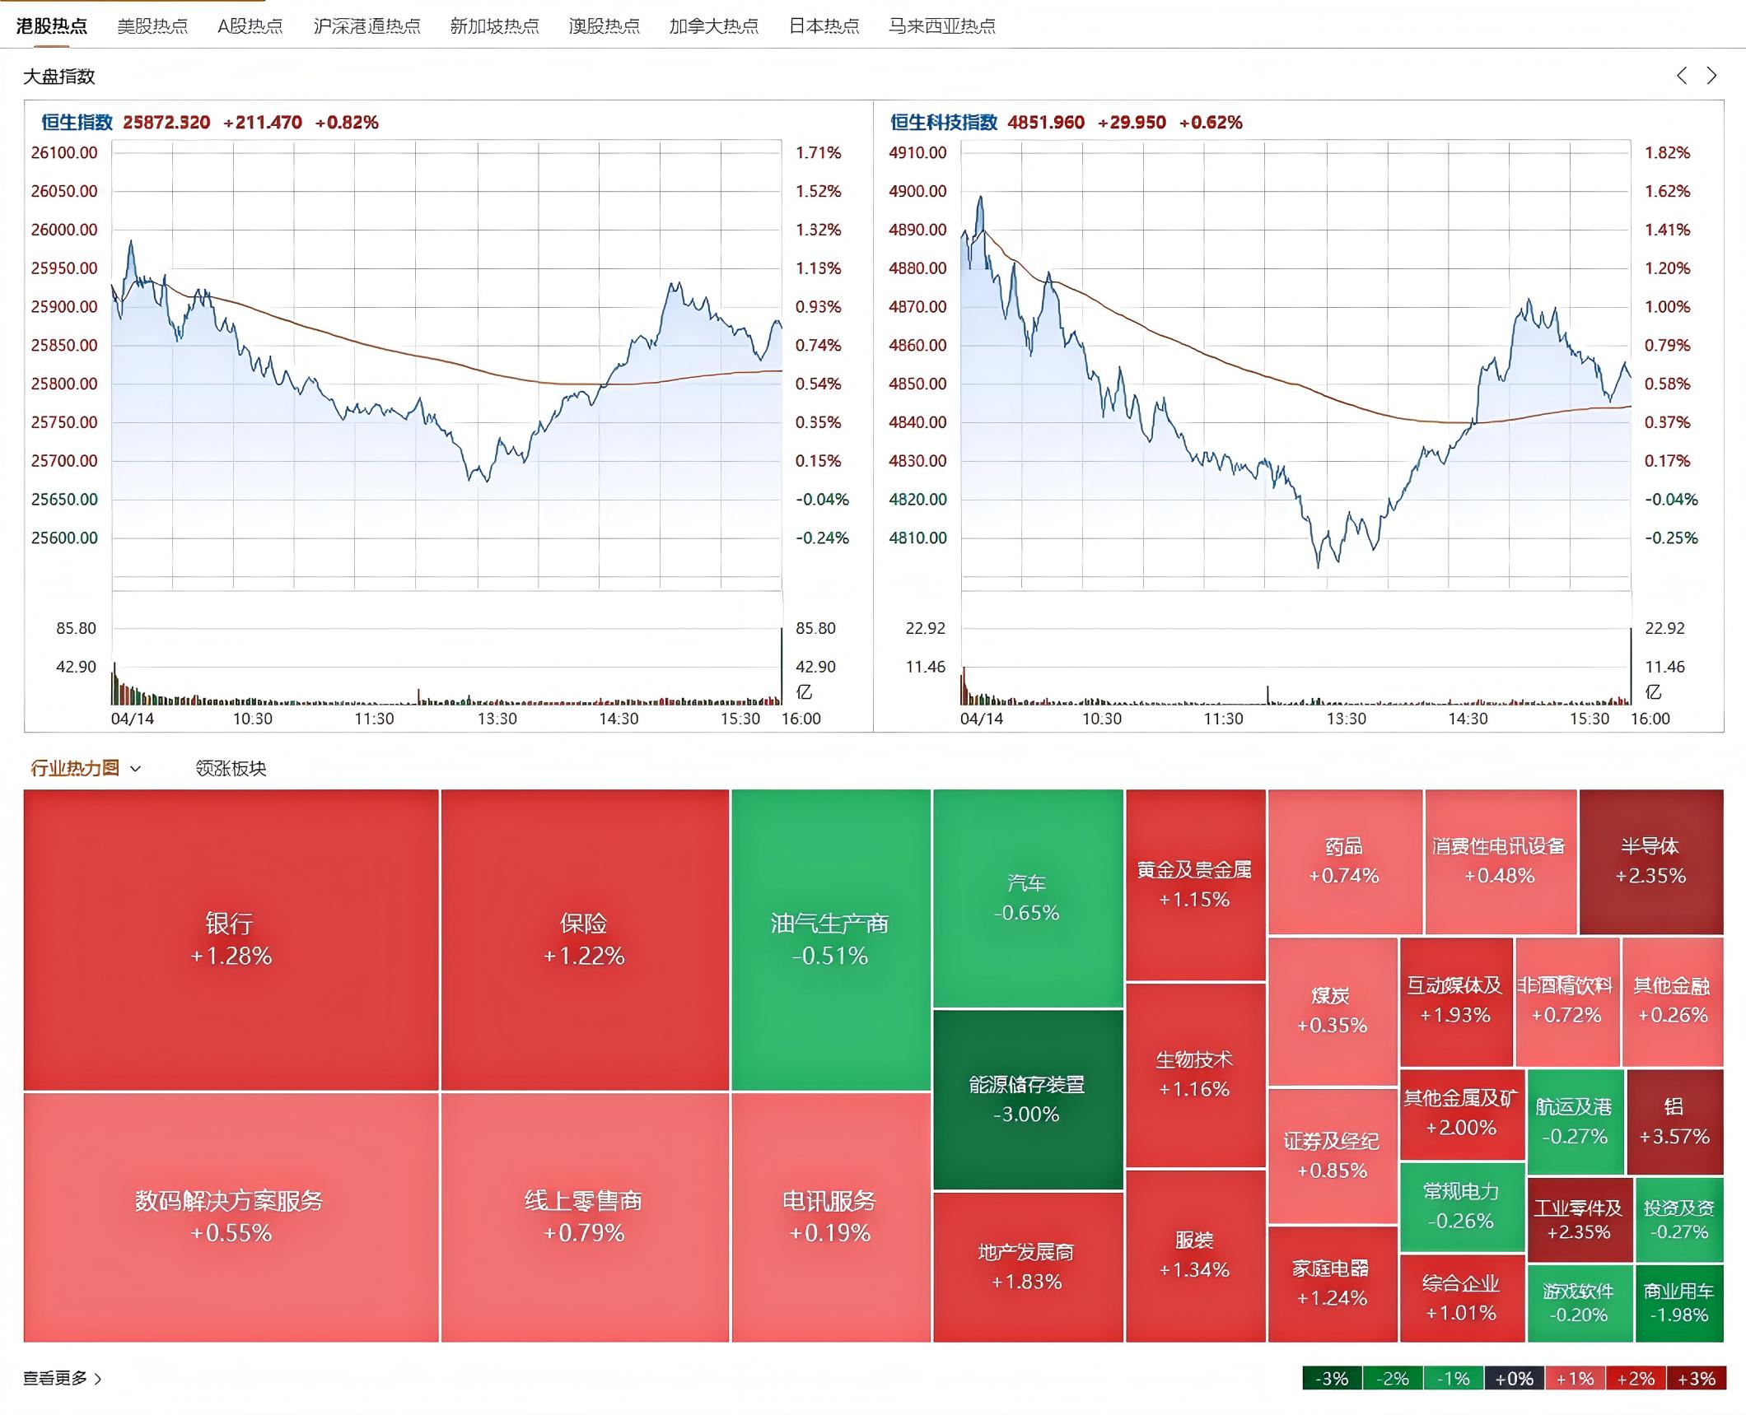1746x1415 pixels.
Task: Open the 恒生指数 title link
Action: (x=77, y=123)
